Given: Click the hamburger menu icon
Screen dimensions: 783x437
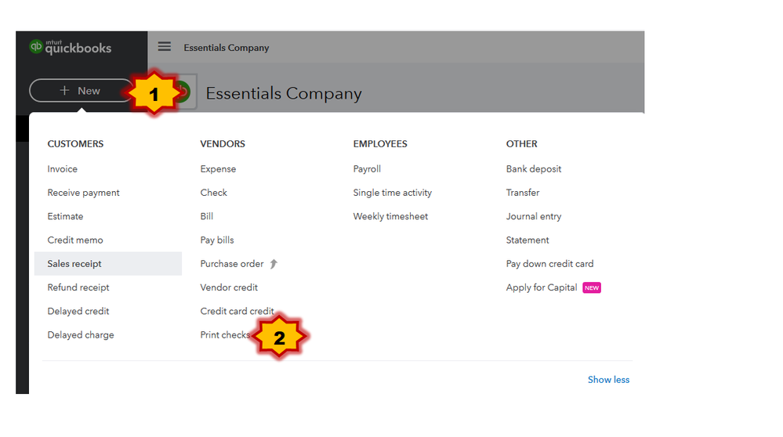Looking at the screenshot, I should [x=165, y=47].
